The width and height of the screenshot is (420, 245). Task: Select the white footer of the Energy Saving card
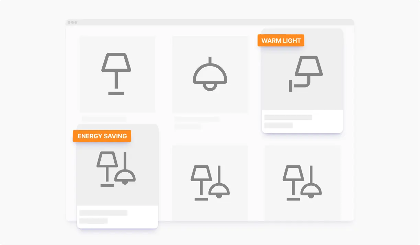[x=117, y=217]
